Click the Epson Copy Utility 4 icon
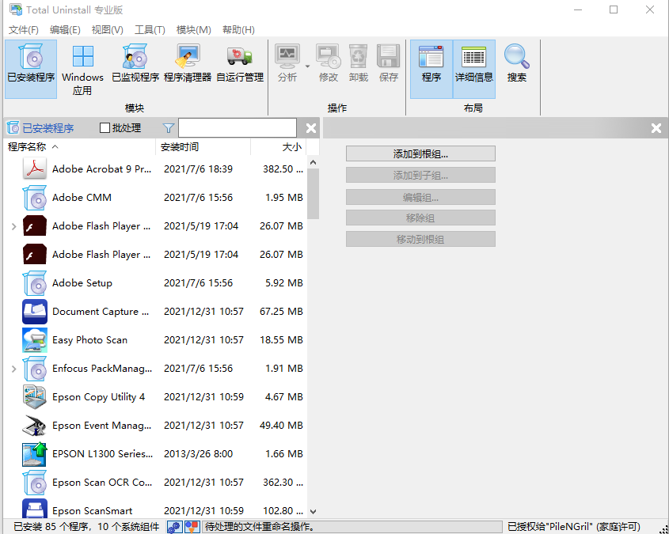Viewport: 669px width, 534px height. 35,397
